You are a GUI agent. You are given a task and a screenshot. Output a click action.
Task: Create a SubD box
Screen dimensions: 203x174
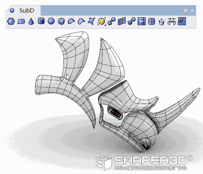pyautogui.click(x=61, y=21)
